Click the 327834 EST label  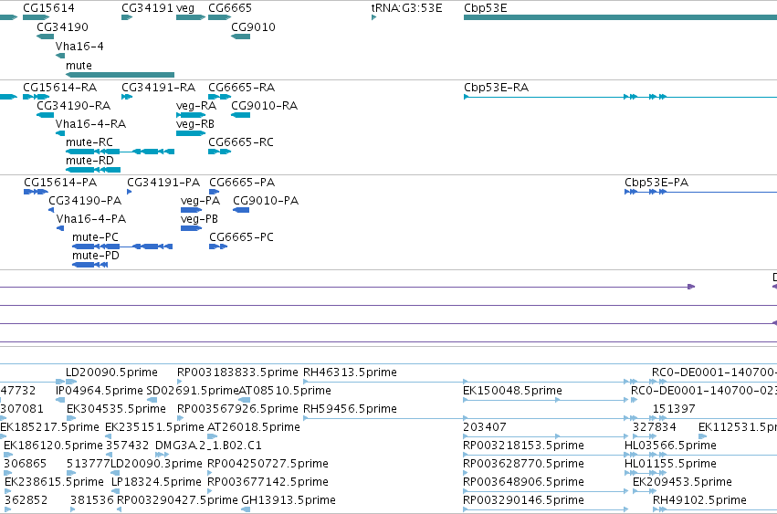click(654, 427)
